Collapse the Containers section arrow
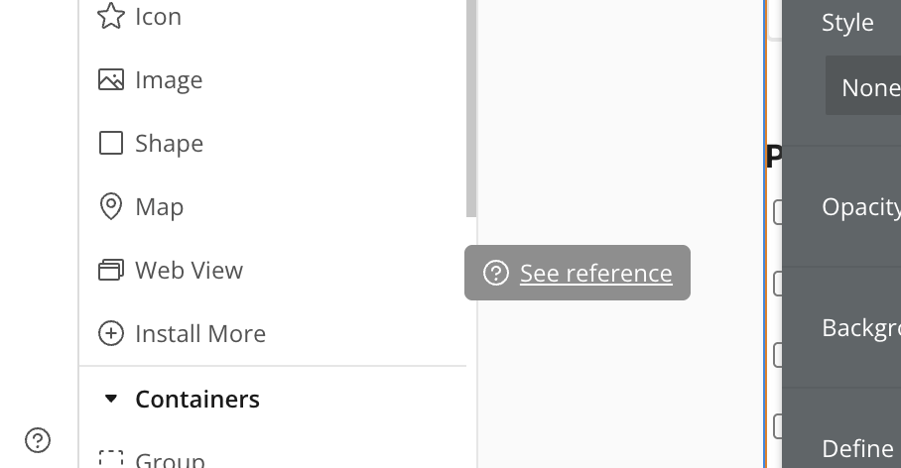The width and height of the screenshot is (901, 468). pyautogui.click(x=111, y=399)
